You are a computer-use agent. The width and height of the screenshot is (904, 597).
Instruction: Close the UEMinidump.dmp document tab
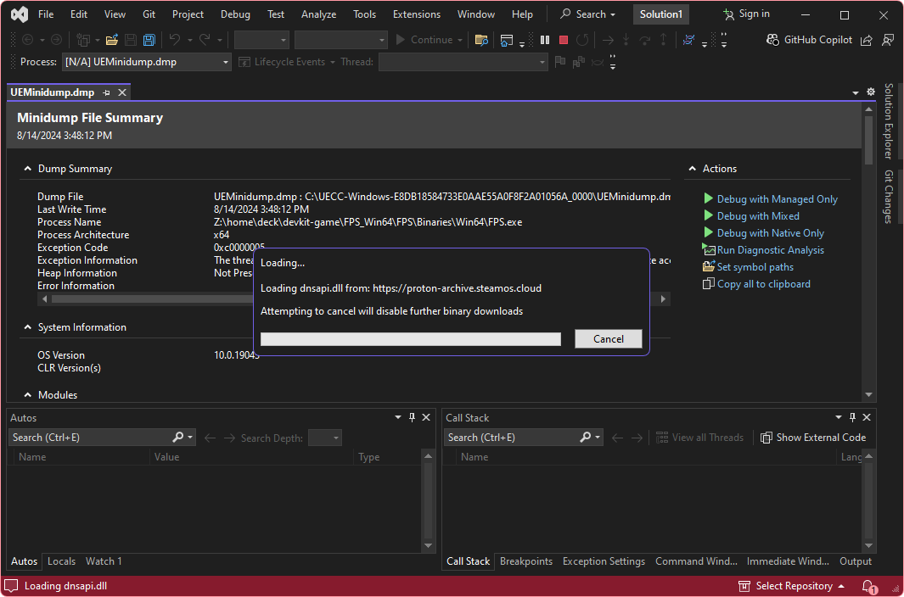(x=122, y=92)
